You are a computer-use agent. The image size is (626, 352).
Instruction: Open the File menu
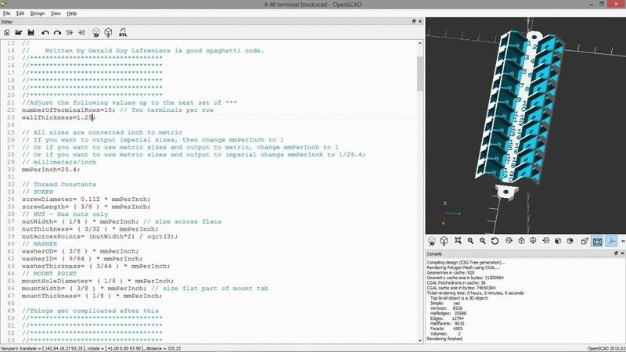pyautogui.click(x=6, y=13)
